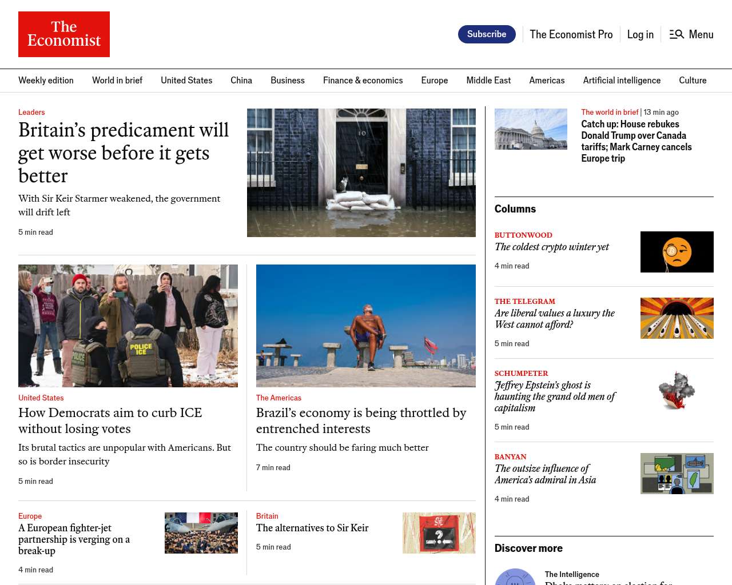Navigate to Business section
Viewport: 732px width, 585px height.
(x=288, y=81)
